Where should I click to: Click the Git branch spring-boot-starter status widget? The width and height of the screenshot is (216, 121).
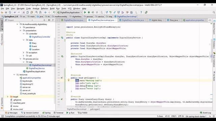point(196,116)
